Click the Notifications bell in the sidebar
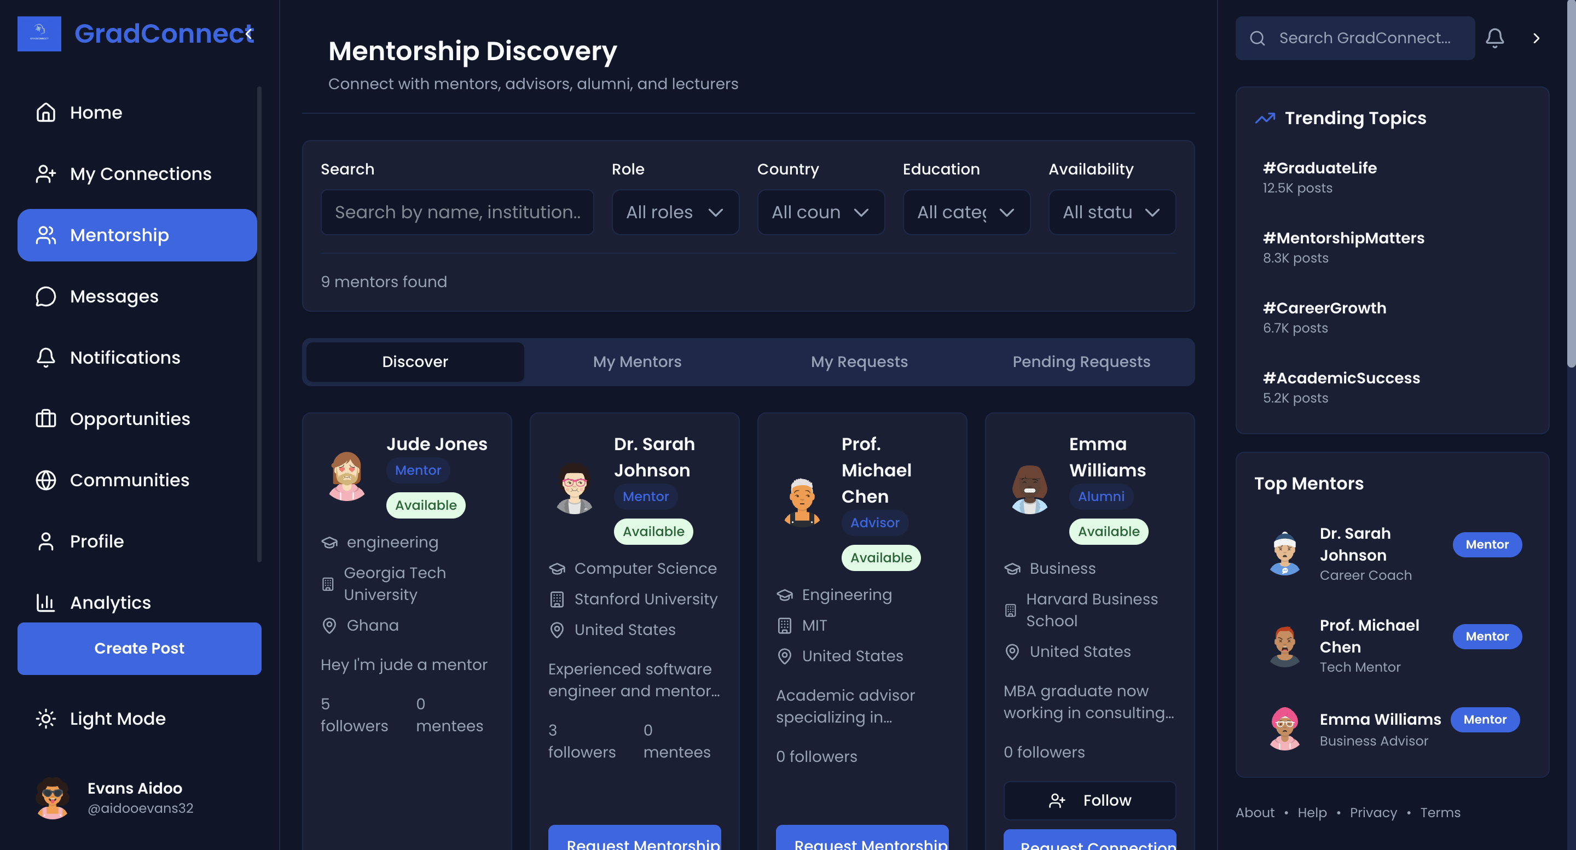This screenshot has width=1576, height=850. 46,357
